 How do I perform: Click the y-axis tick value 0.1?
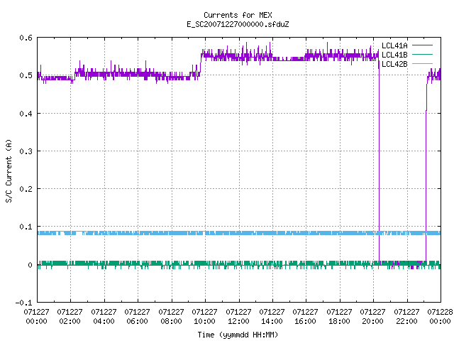[26, 227]
